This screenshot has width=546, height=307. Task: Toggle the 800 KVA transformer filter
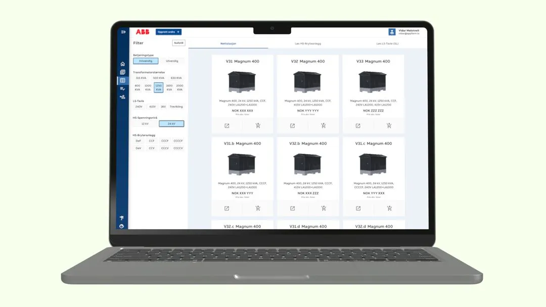[138, 88]
